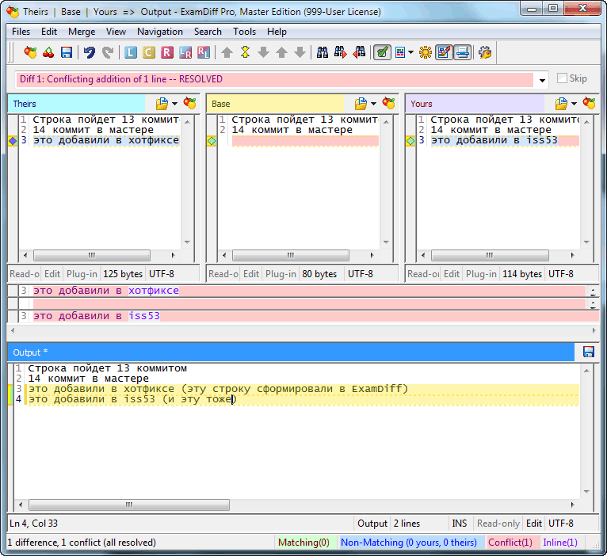Click the Left-then-Right (LR) merge icon
The image size is (607, 556).
tap(185, 52)
